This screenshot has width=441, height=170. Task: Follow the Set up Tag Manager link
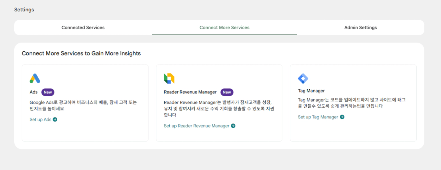pyautogui.click(x=318, y=117)
